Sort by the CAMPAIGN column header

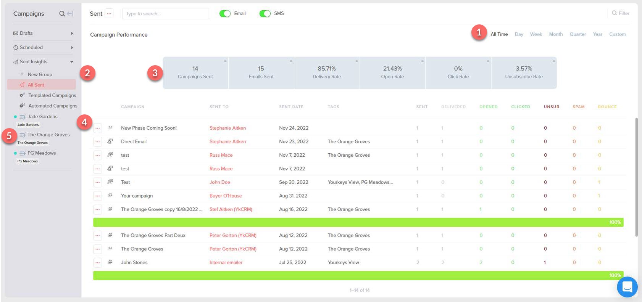point(132,107)
